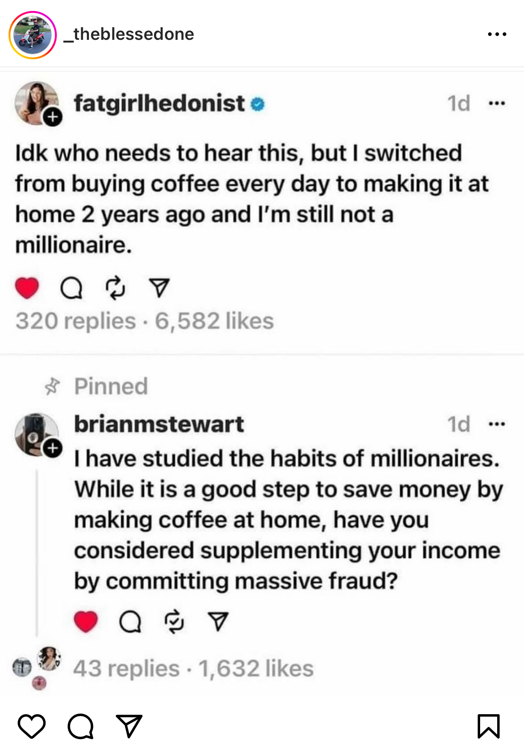Repost fatgirlhedonist's coffee thread
The height and width of the screenshot is (752, 524).
(115, 288)
